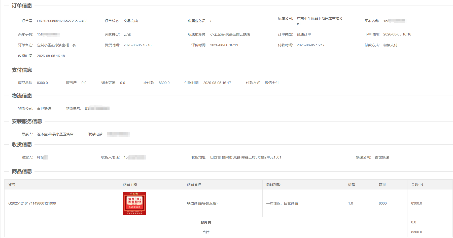
Task: Click product total price 8300.0
Action: click(x=42, y=83)
